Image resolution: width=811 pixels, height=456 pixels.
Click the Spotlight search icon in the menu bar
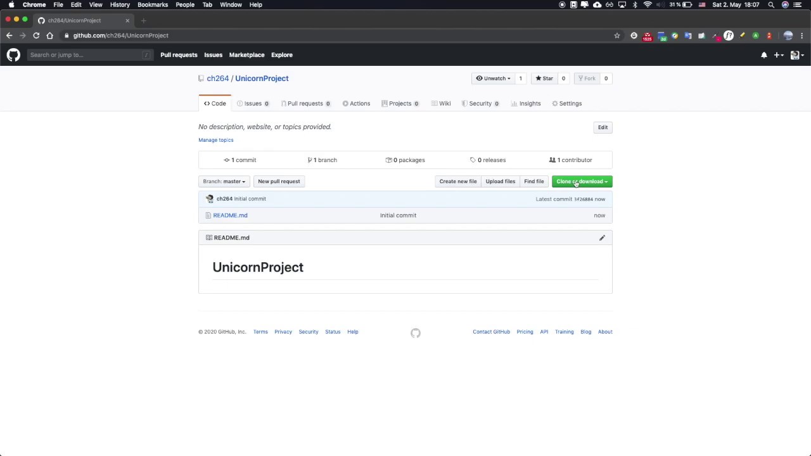(771, 4)
